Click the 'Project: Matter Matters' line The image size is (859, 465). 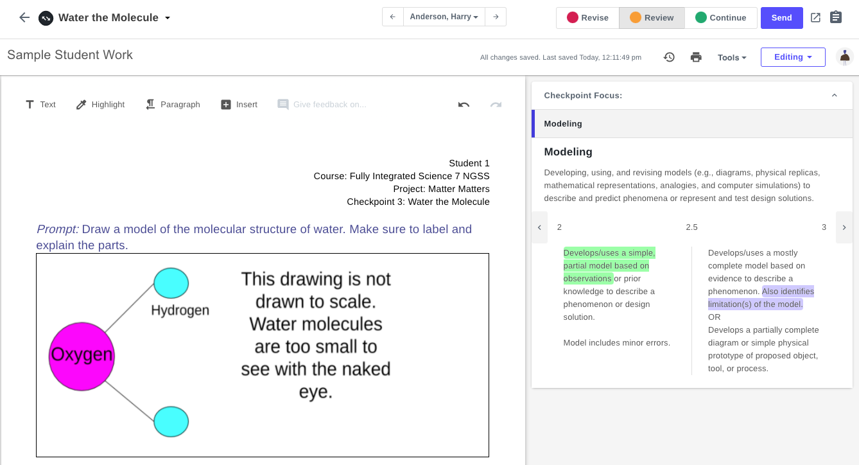[x=442, y=189]
